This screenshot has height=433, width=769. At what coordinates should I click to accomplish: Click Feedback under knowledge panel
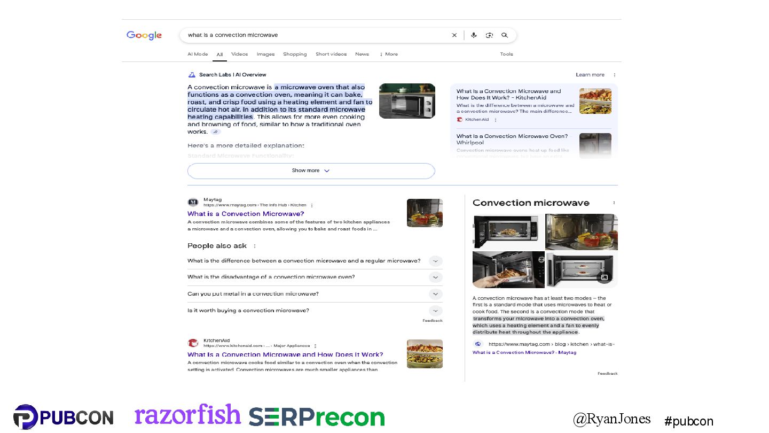click(608, 374)
